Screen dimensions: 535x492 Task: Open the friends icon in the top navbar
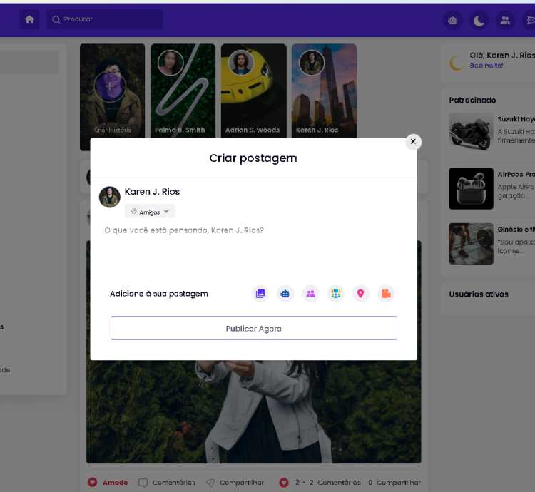point(506,20)
